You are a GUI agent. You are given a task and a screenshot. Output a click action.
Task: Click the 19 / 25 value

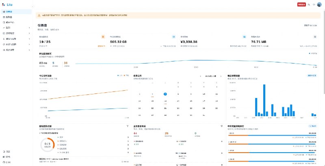pyautogui.click(x=45, y=42)
